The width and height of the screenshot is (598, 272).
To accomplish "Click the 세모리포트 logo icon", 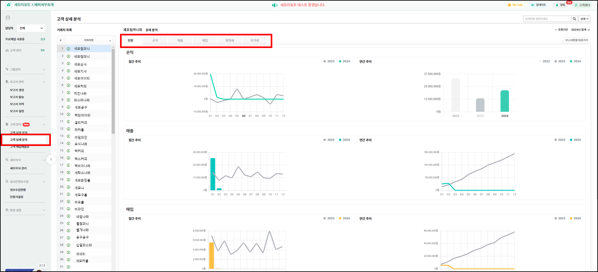I will coord(9,5).
